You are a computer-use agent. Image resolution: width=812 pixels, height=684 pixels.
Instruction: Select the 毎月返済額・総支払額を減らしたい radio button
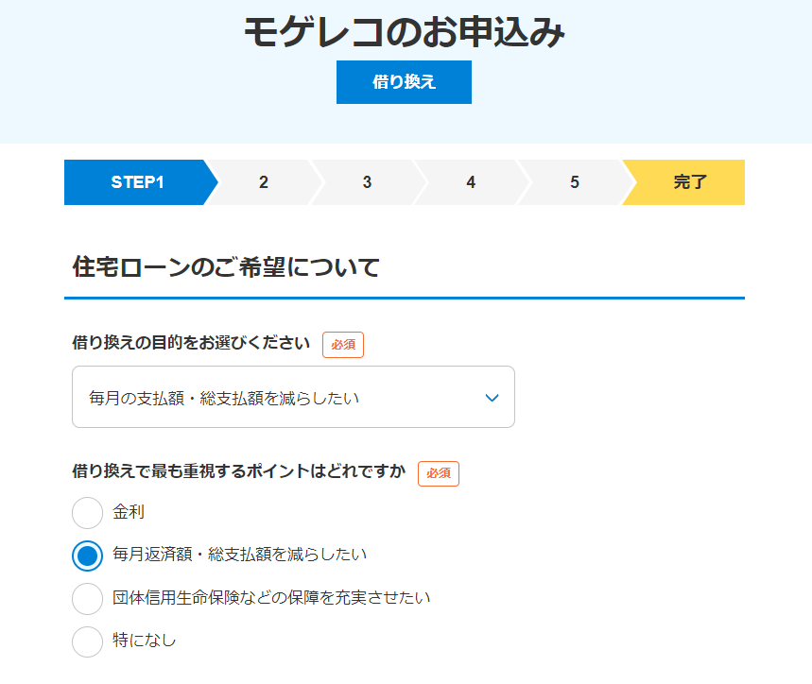[x=88, y=556]
